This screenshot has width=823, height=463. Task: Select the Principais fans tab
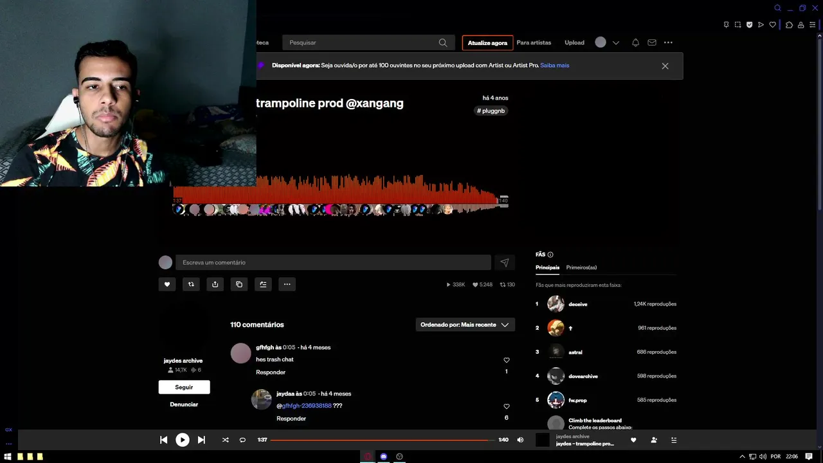pyautogui.click(x=547, y=268)
